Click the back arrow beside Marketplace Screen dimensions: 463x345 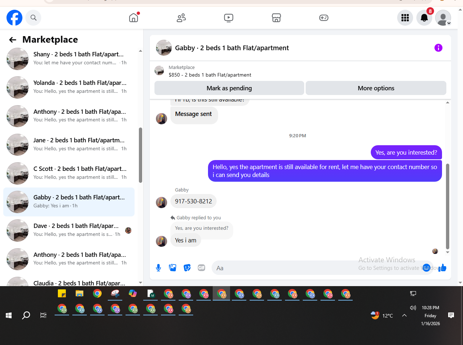(13, 39)
